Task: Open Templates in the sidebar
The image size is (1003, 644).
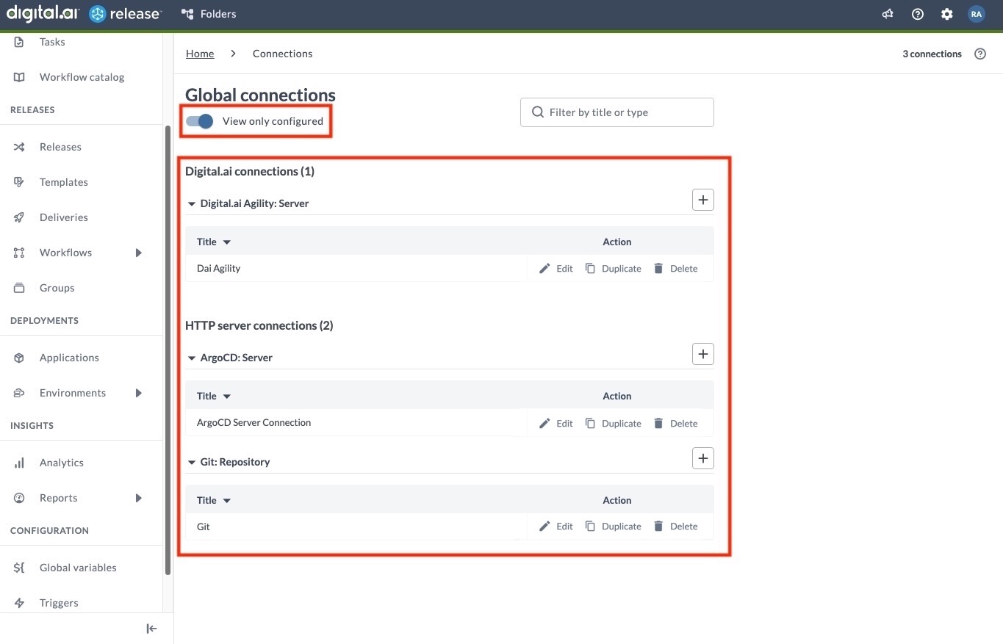Action: pyautogui.click(x=64, y=182)
